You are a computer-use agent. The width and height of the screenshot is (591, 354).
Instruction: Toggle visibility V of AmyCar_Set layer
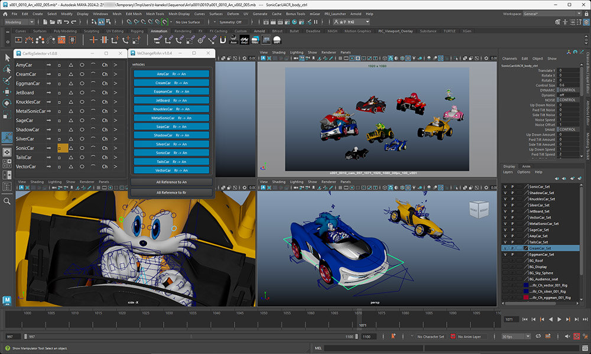[505, 236]
